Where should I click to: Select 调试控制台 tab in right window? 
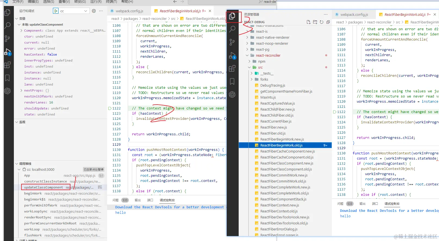click(392, 204)
